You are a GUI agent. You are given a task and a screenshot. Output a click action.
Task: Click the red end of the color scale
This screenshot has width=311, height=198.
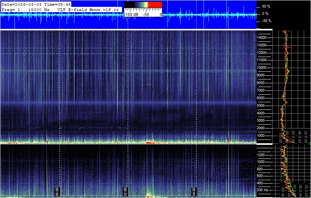click(x=155, y=5)
